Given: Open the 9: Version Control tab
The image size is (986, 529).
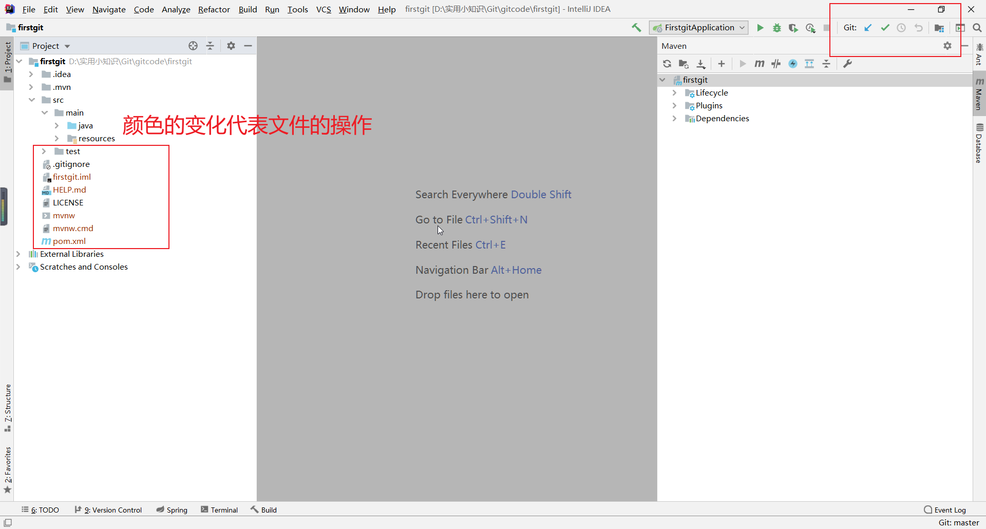Looking at the screenshot, I should tap(108, 509).
